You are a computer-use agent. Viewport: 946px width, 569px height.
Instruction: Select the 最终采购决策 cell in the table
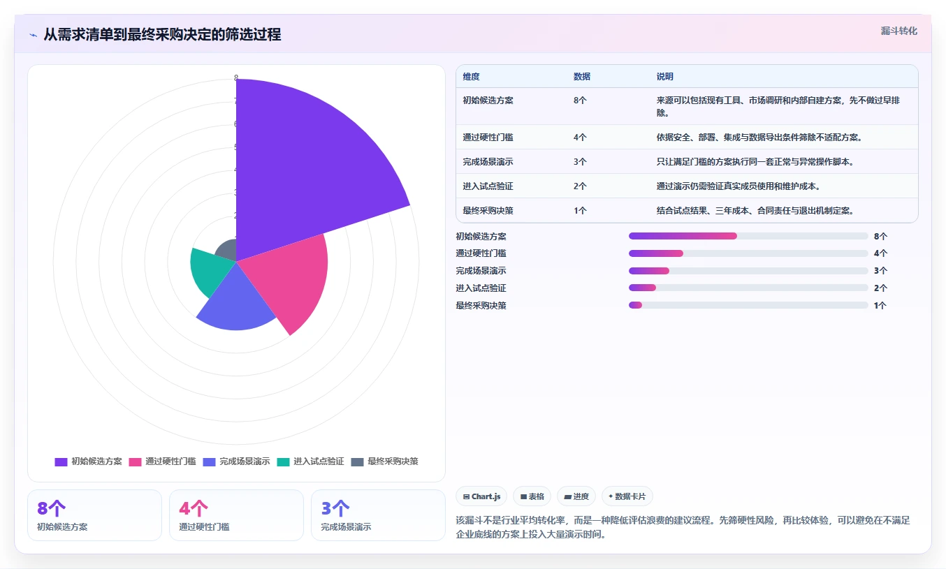coord(488,211)
